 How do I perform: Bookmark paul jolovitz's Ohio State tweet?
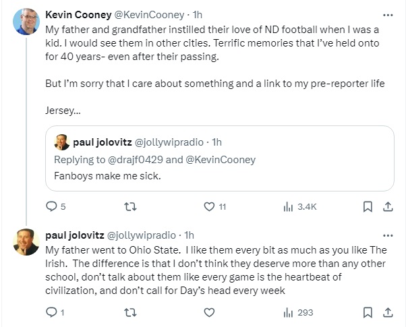pos(368,312)
